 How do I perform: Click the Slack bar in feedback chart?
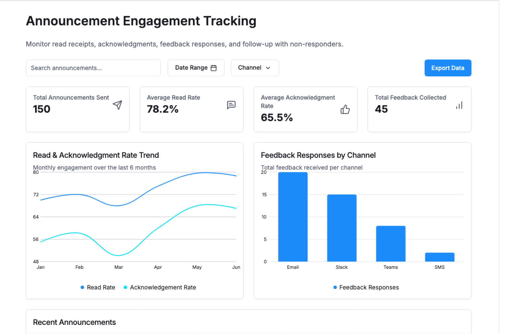[342, 228]
